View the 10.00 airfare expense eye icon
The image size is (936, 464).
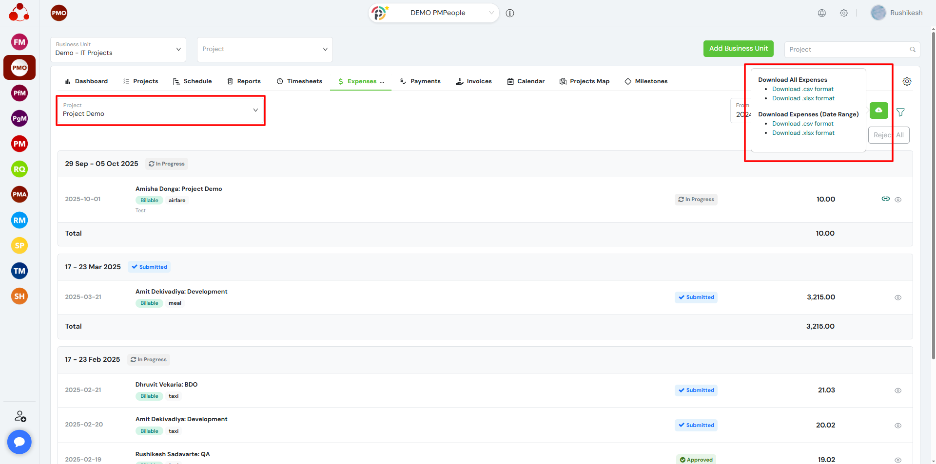pos(898,200)
